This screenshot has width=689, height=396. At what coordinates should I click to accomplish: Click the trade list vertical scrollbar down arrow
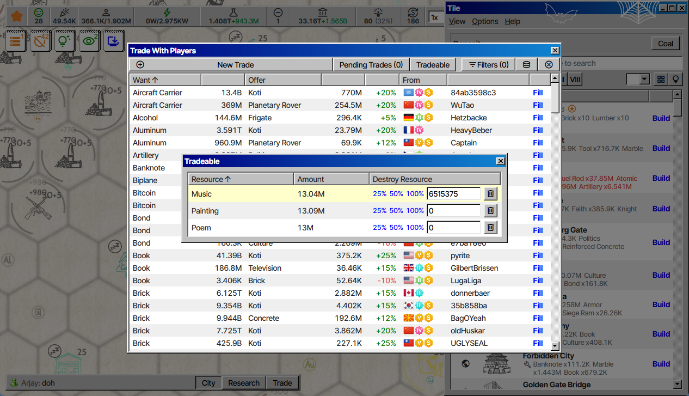pos(555,346)
